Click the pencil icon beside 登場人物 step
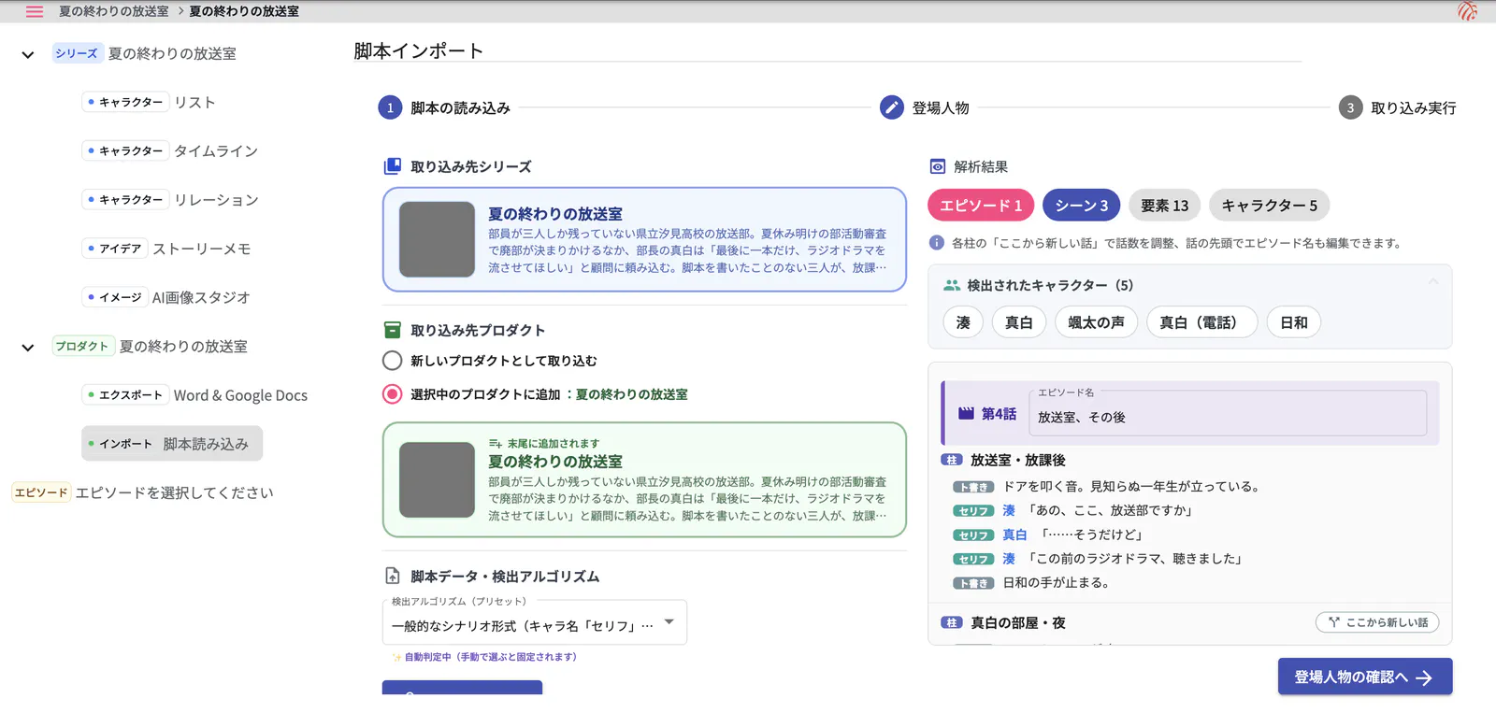Image resolution: width=1496 pixels, height=727 pixels. 892,107
